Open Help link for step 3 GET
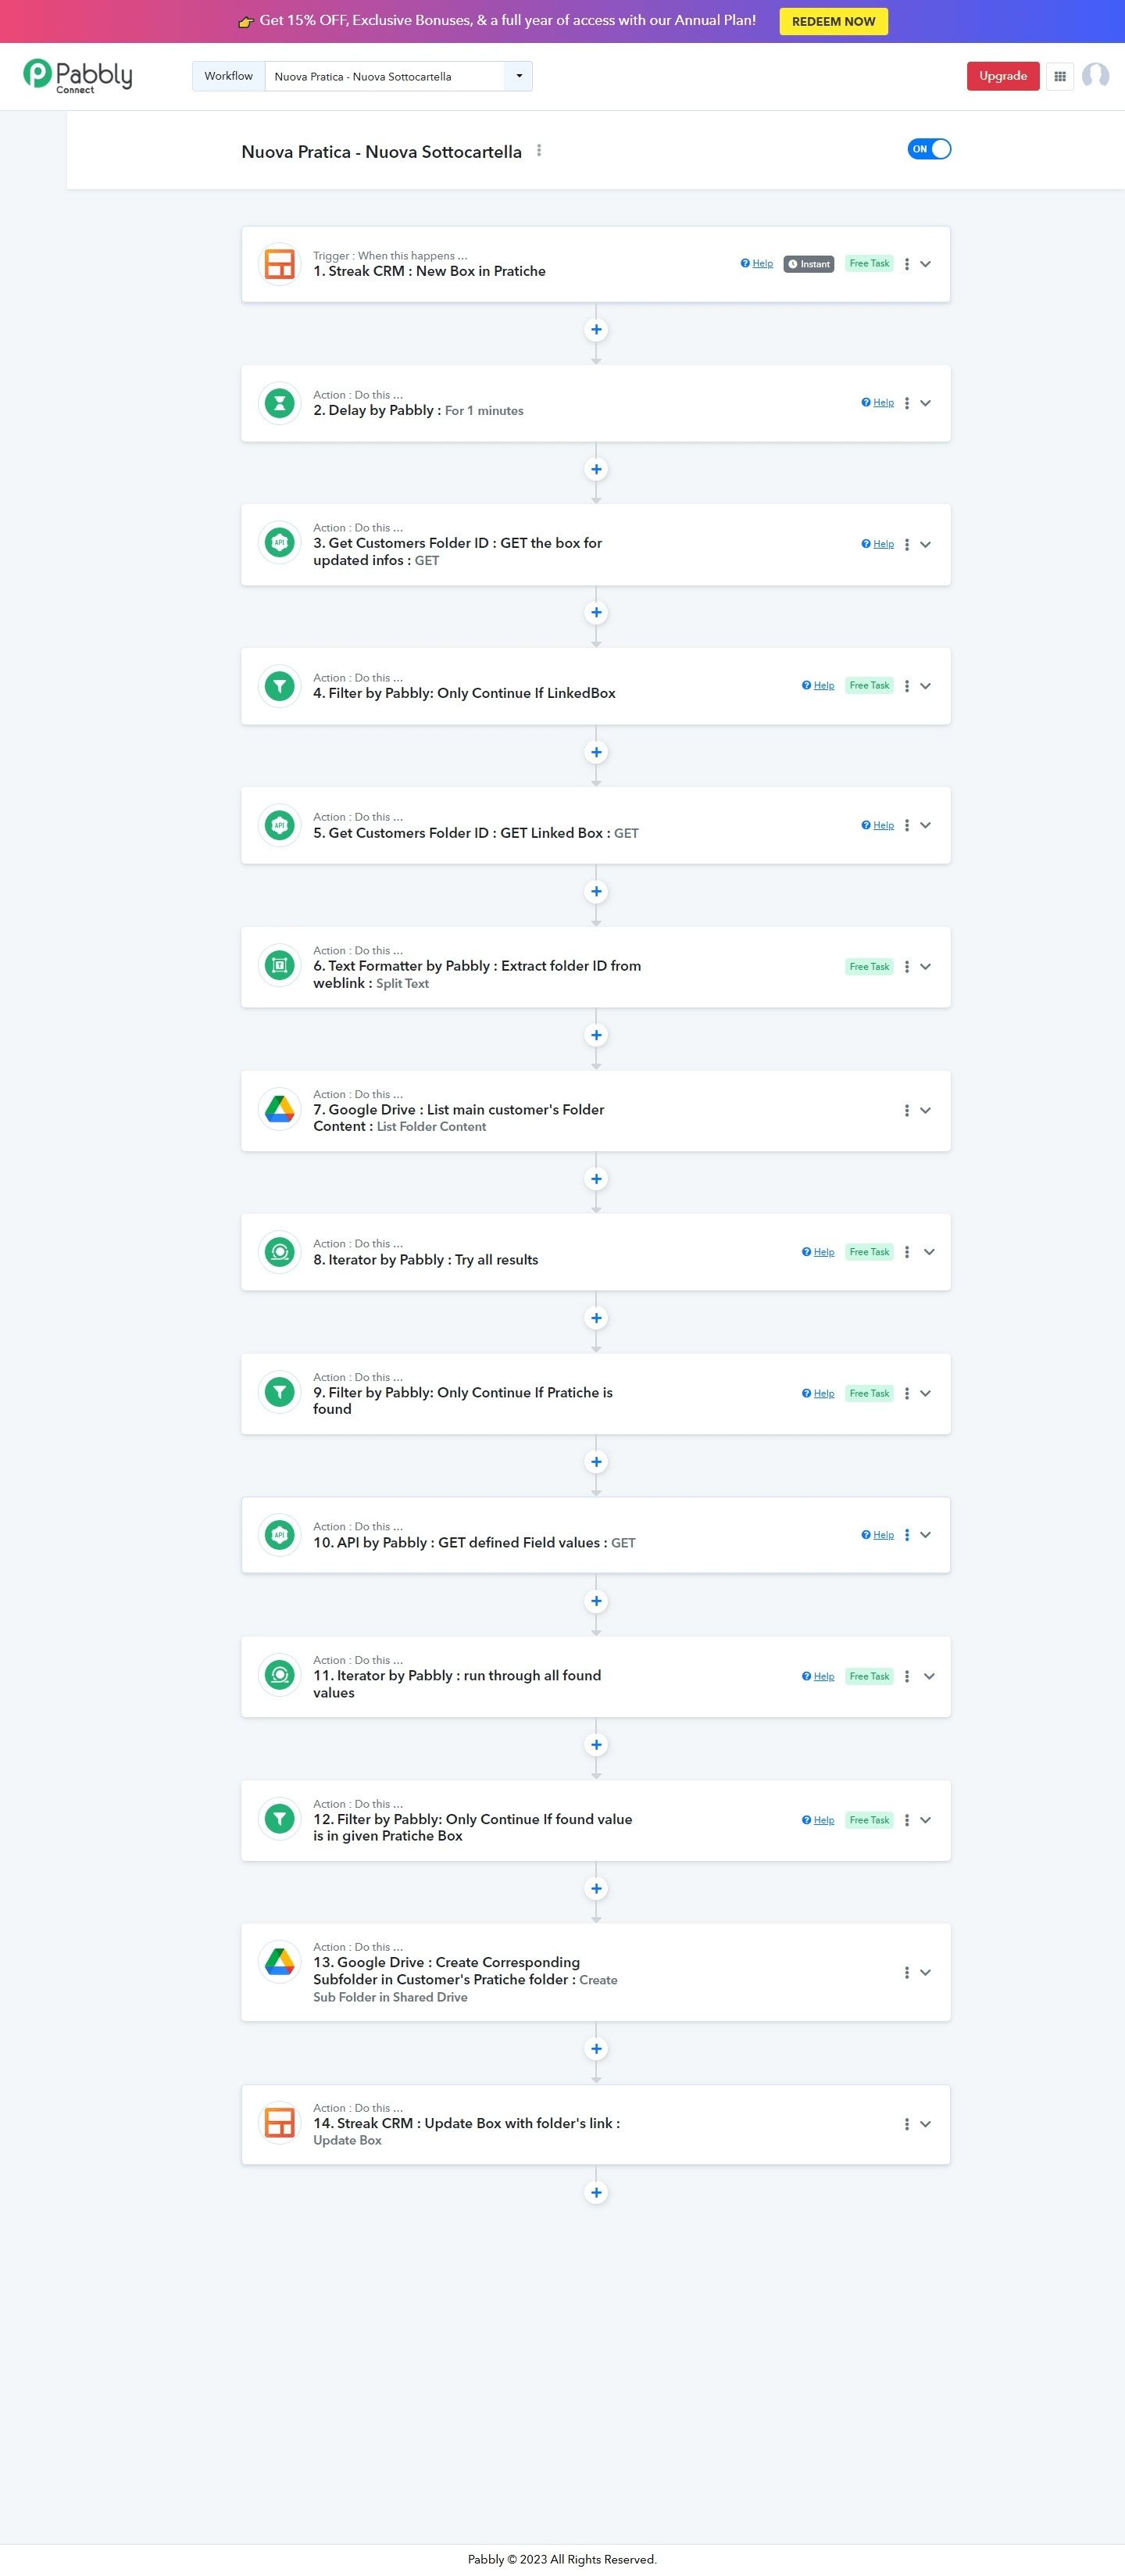Screen dimensions: 1125x2576 coord(878,544)
